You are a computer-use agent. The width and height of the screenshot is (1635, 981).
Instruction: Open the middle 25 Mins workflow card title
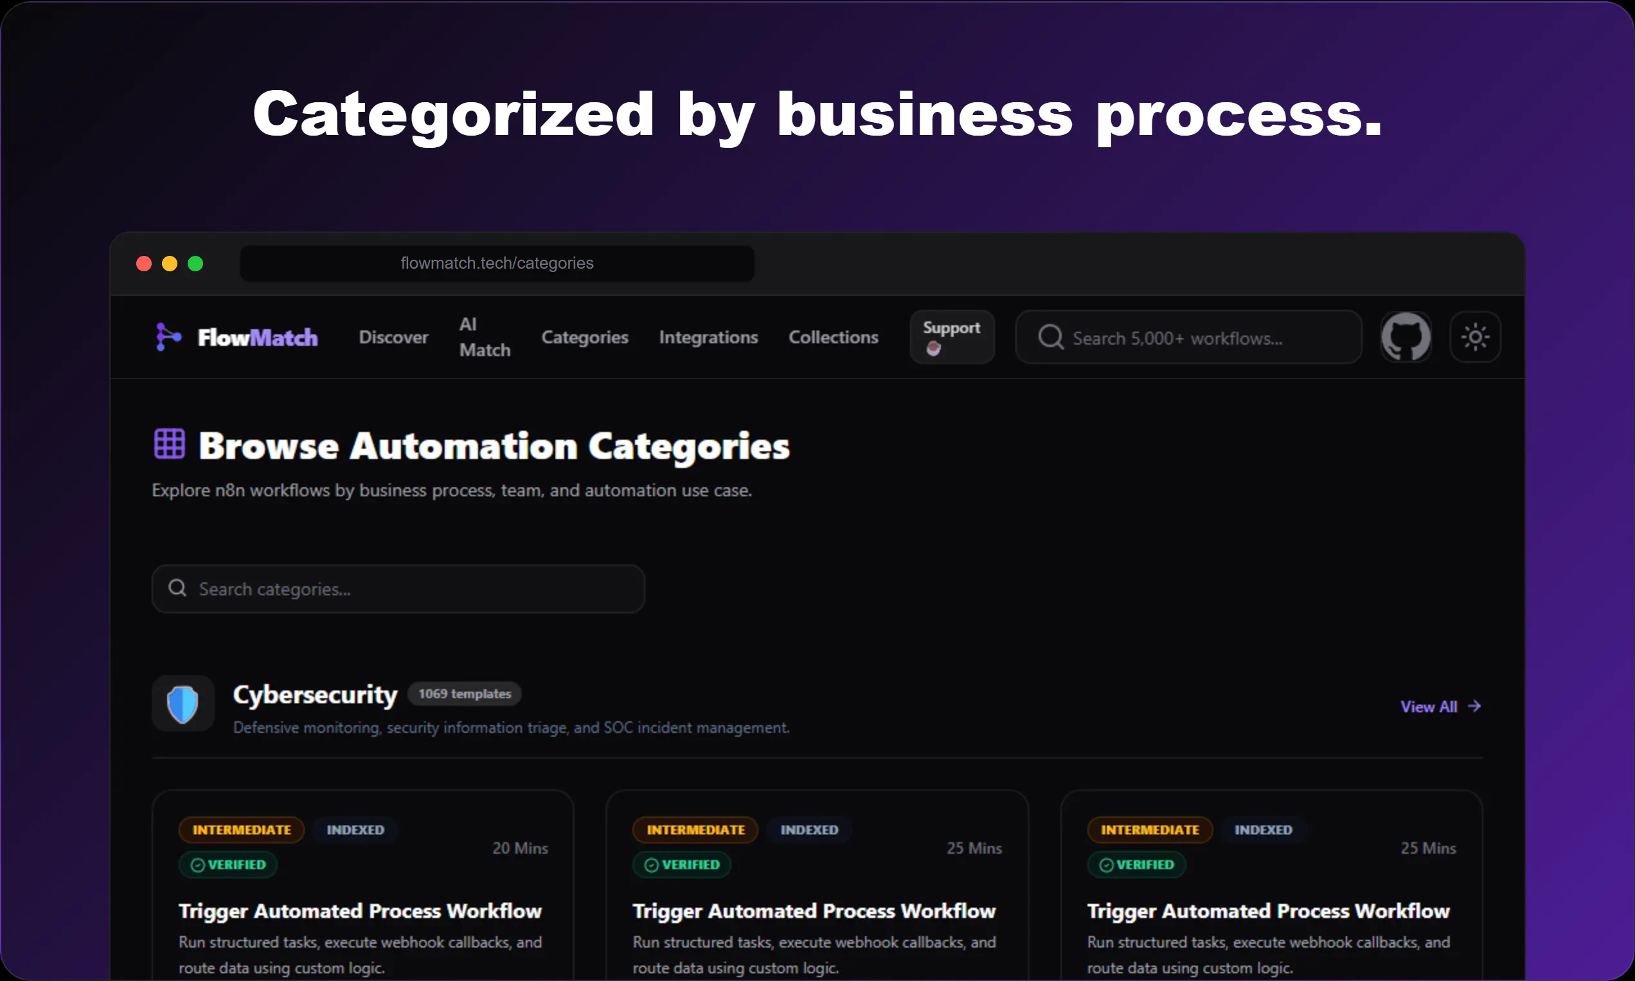[x=814, y=911]
